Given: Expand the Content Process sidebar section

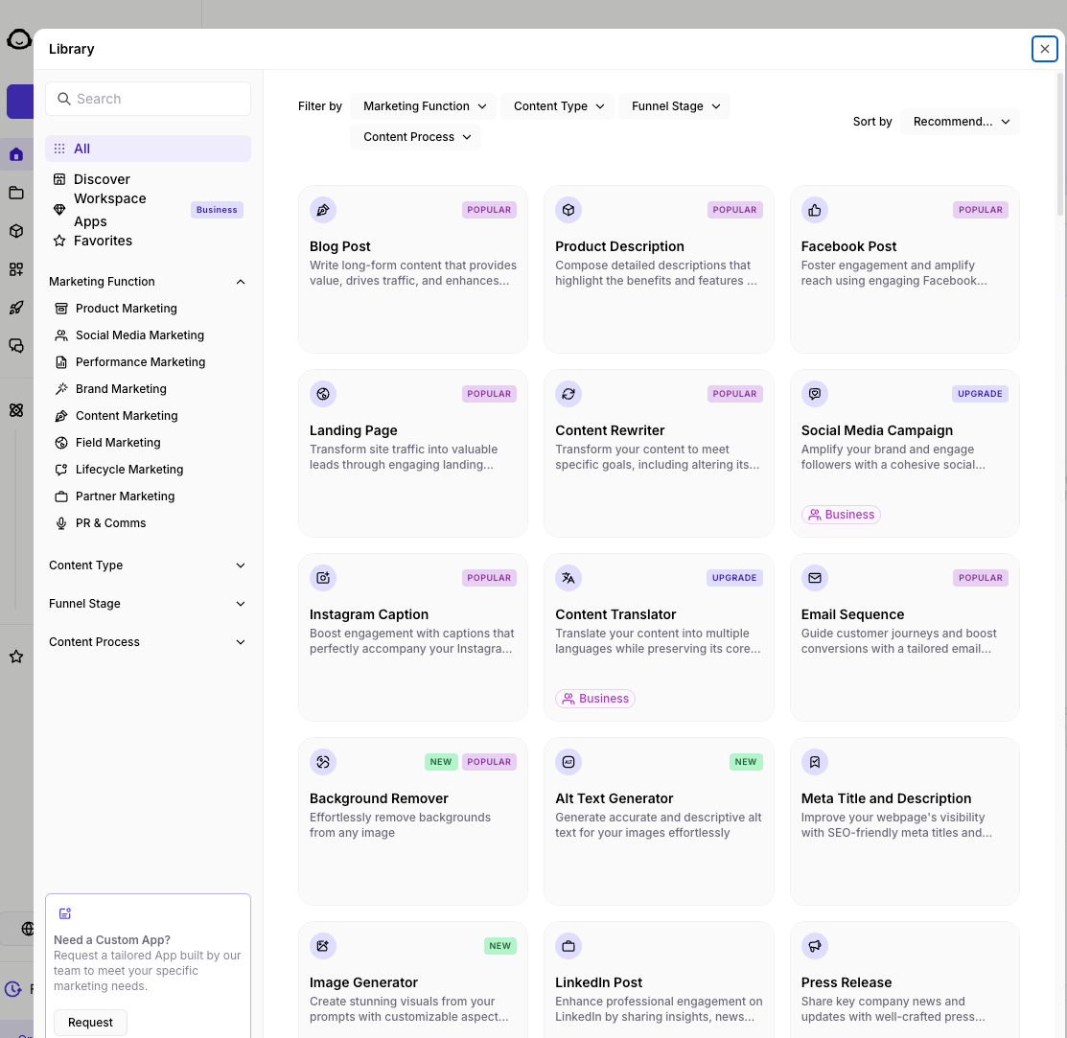Looking at the screenshot, I should point(147,642).
